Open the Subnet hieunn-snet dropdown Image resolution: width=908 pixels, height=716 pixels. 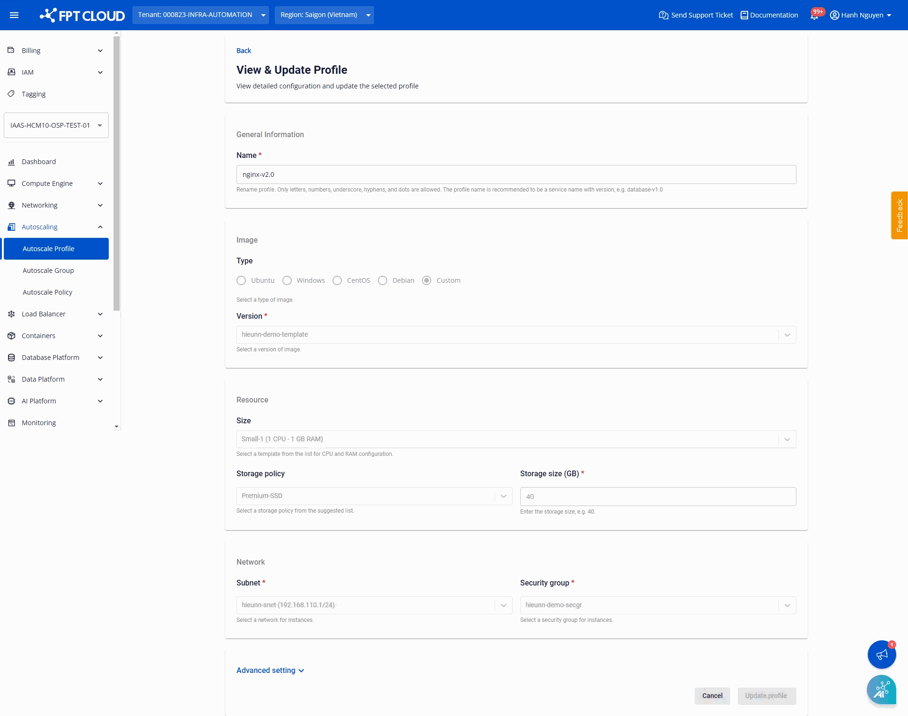(x=374, y=605)
